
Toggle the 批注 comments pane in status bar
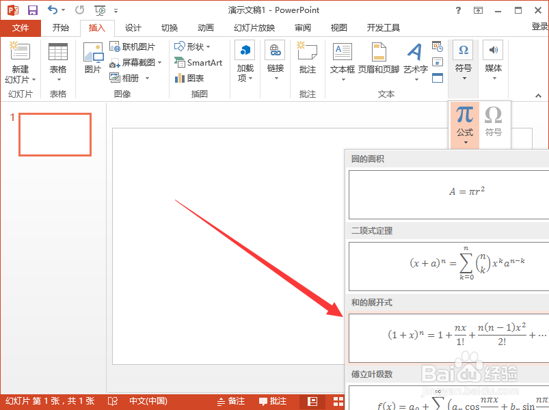[x=273, y=401]
